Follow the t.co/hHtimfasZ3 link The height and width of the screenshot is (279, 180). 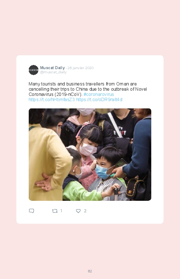tap(52, 99)
